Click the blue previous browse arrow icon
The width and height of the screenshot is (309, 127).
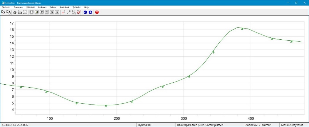click(x=85, y=12)
